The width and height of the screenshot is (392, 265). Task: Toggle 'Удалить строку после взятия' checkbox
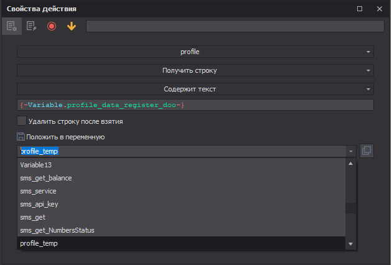[x=22, y=121]
